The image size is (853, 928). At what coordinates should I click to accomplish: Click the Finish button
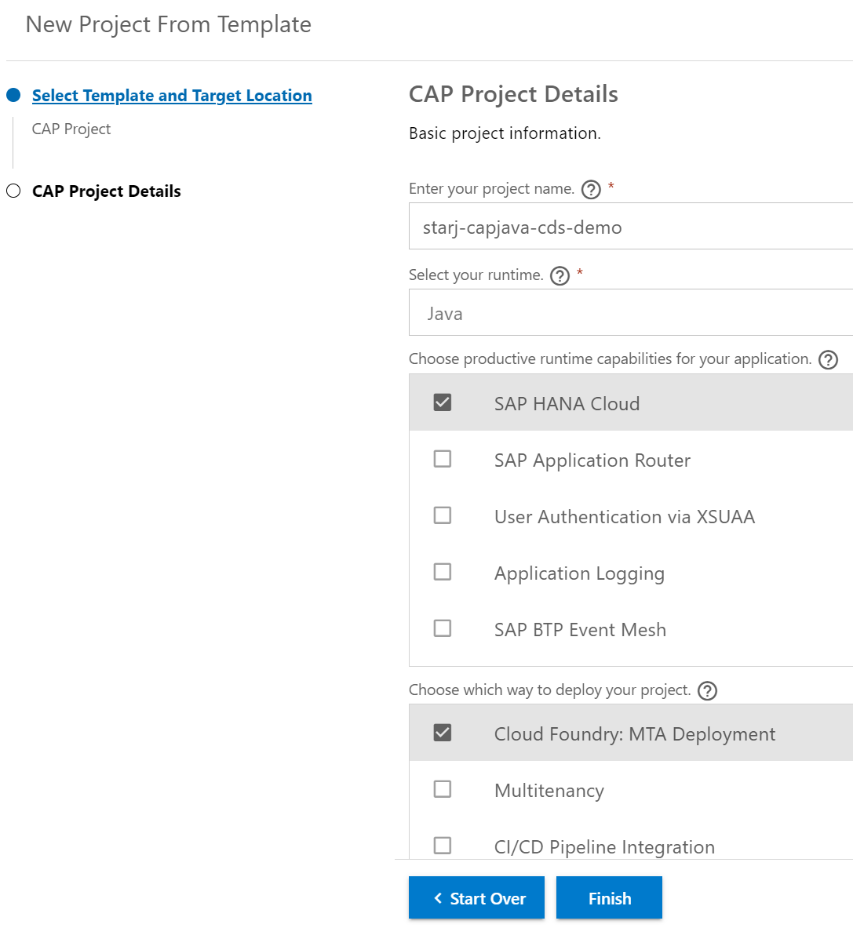[609, 898]
